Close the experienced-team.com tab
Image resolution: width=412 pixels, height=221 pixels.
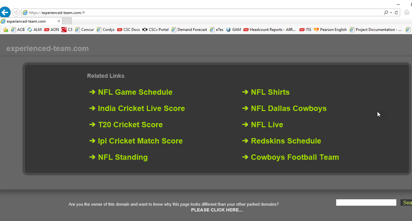(59, 21)
